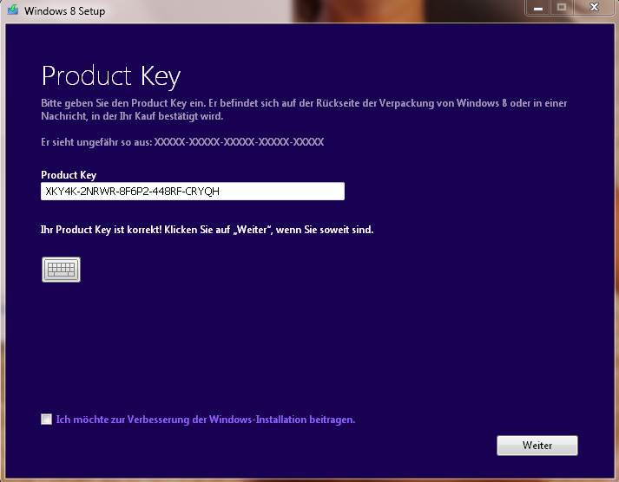
Task: Open the on-screen keyboard icon
Action: (x=61, y=270)
